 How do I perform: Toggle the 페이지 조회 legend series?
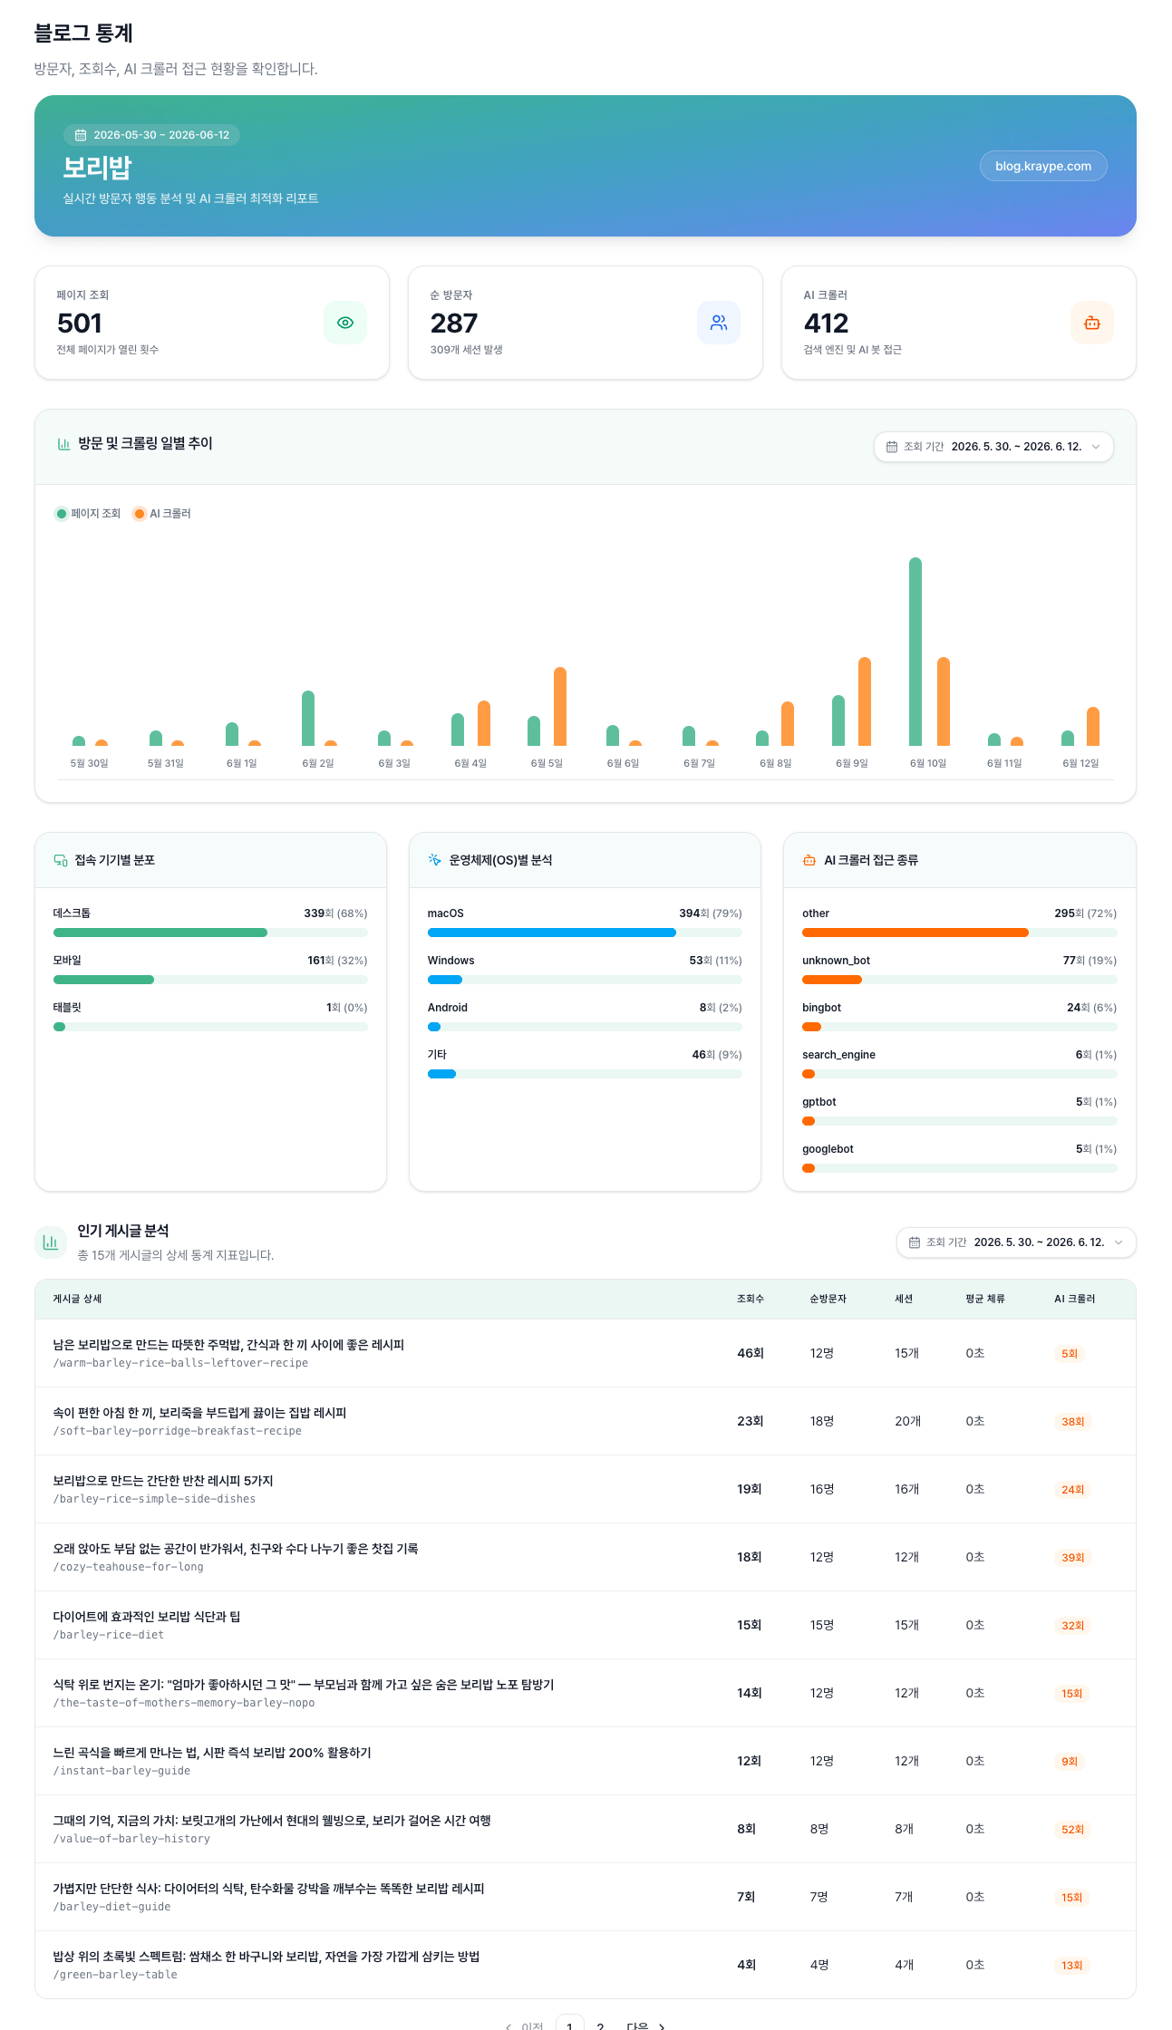88,514
